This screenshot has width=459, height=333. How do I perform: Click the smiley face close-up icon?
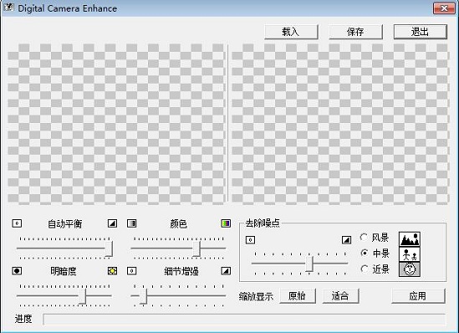click(x=409, y=269)
